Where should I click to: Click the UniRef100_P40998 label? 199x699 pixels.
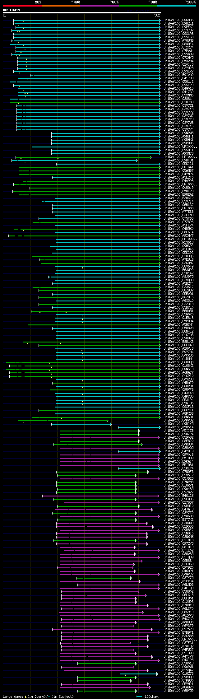point(178,181)
